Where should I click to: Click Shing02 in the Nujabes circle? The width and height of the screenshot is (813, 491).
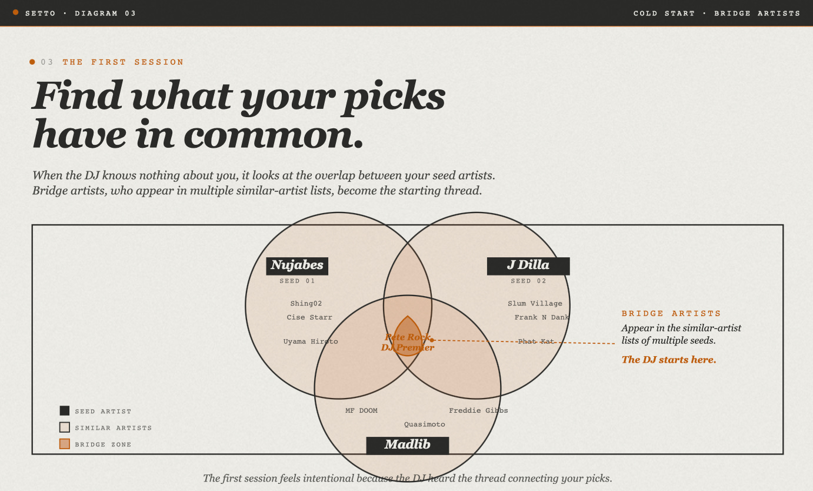(x=306, y=304)
